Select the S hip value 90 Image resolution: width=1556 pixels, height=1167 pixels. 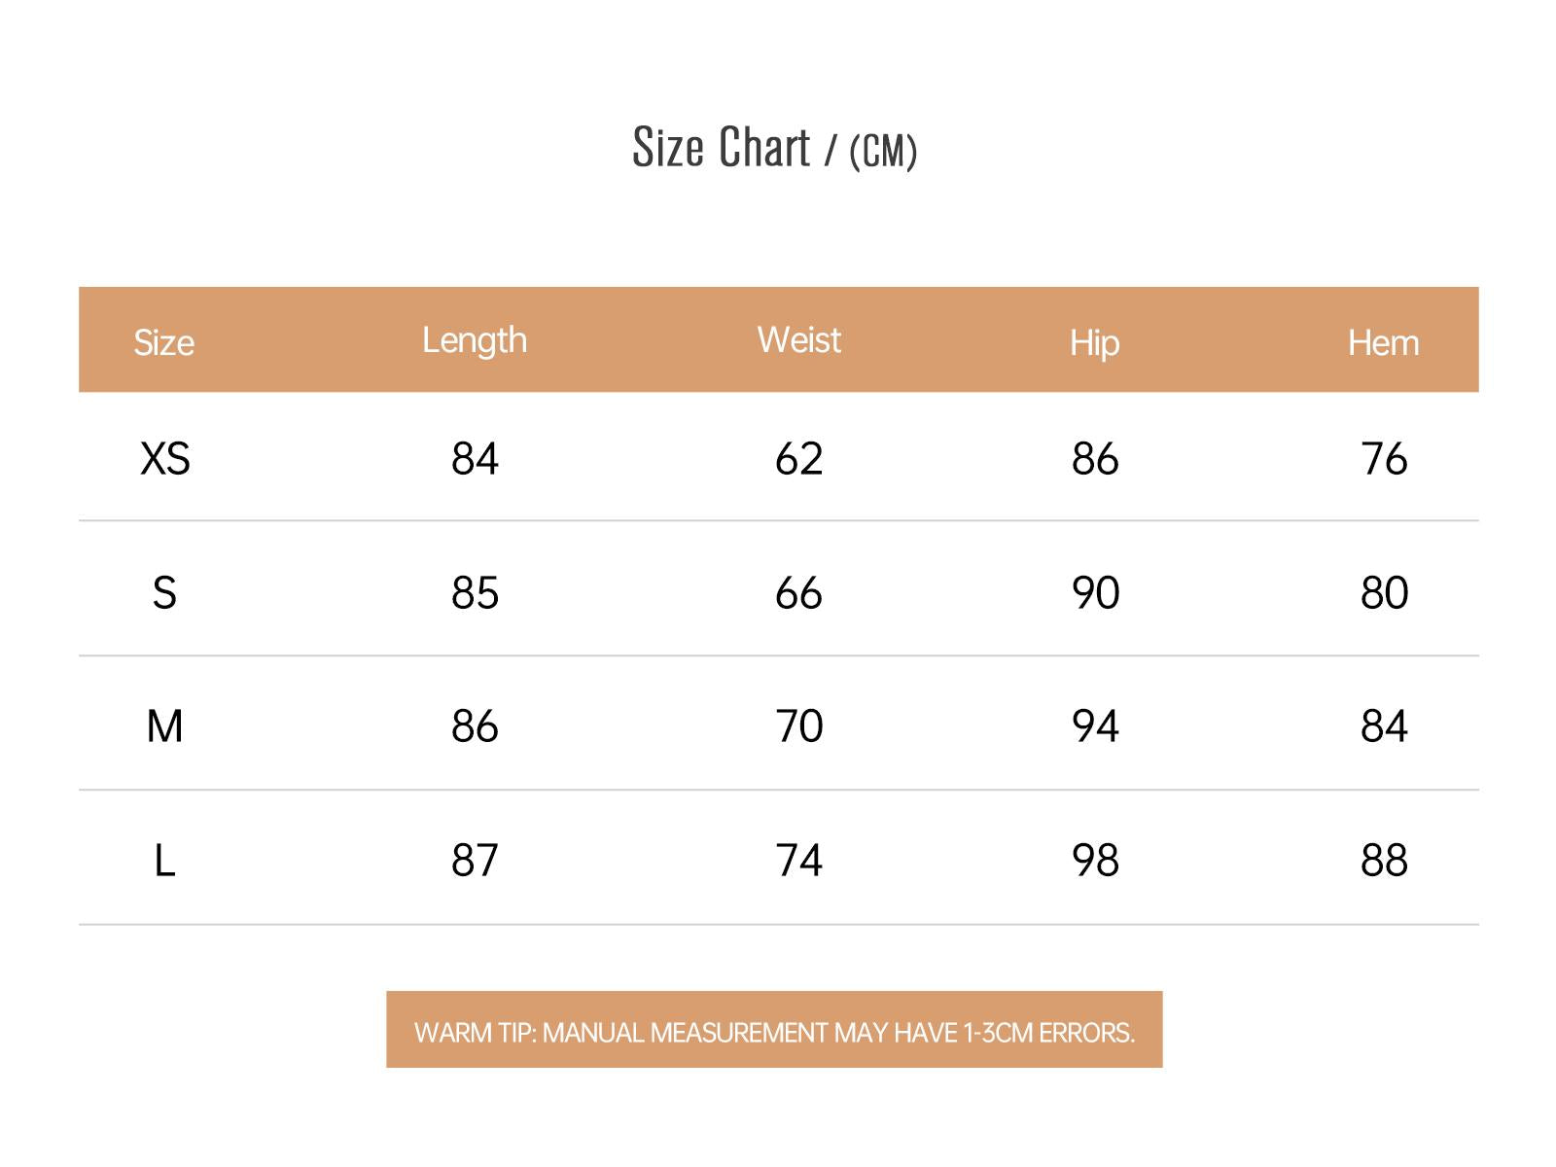1095,593
